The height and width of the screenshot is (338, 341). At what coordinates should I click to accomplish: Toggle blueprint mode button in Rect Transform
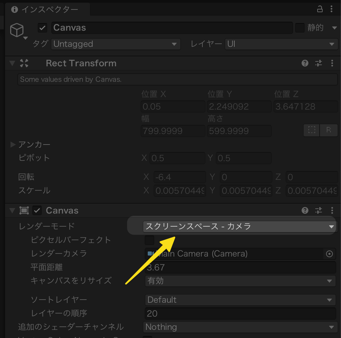312,130
